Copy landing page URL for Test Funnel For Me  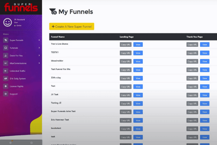click(x=125, y=70)
